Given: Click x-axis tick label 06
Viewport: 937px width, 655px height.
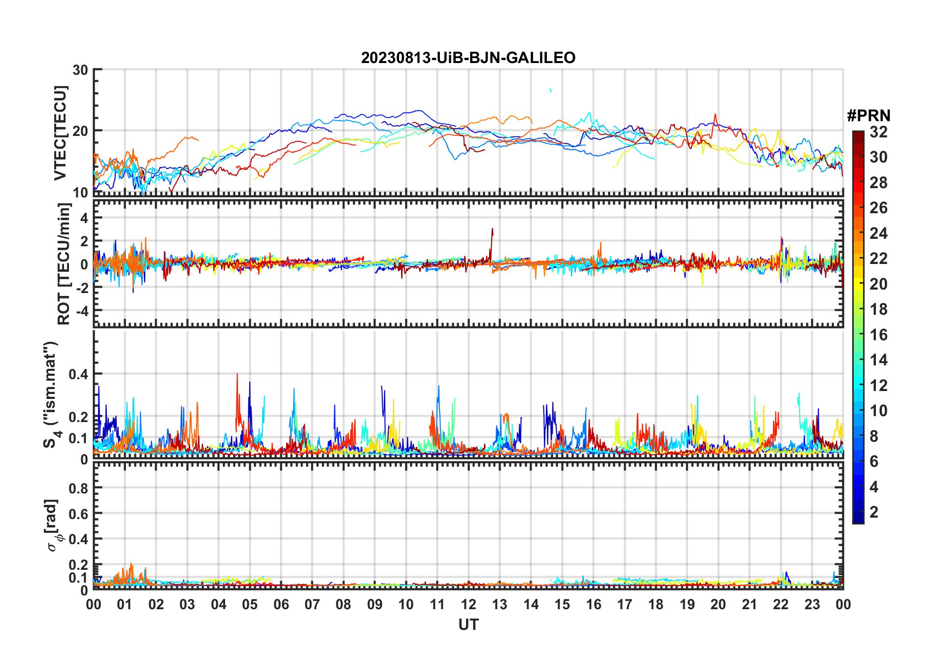Looking at the screenshot, I should coord(281,604).
